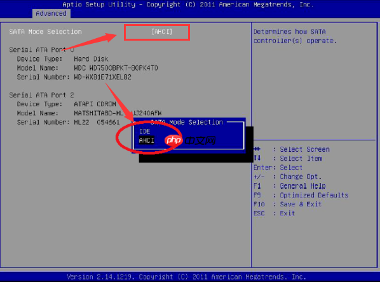Click the Chinese 中文网 watermark text

click(x=200, y=140)
